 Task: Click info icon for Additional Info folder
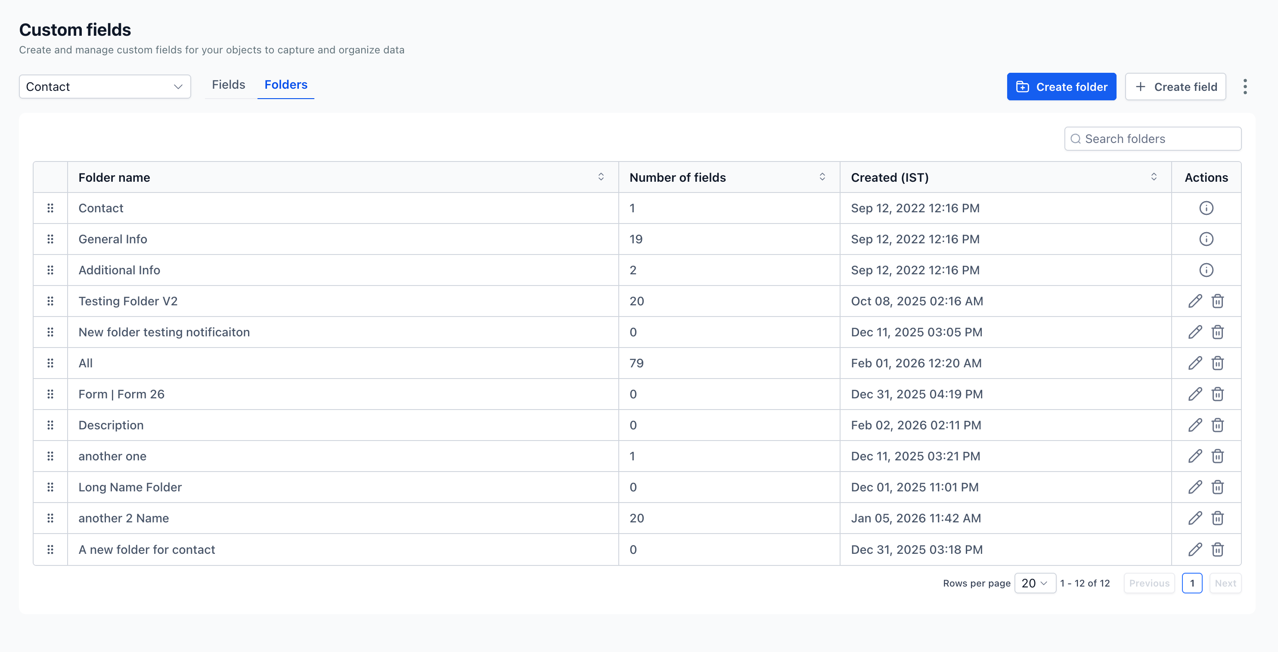click(1206, 270)
